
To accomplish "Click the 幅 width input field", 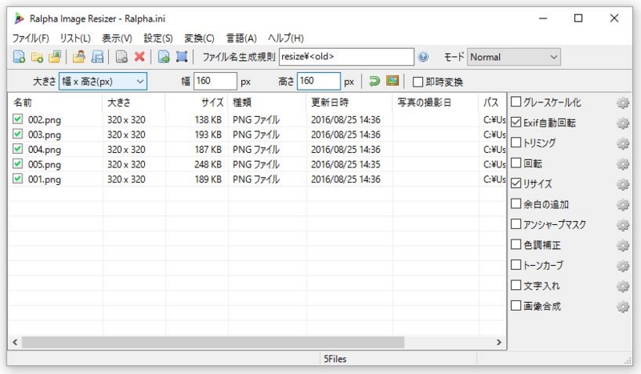I will click(x=215, y=81).
